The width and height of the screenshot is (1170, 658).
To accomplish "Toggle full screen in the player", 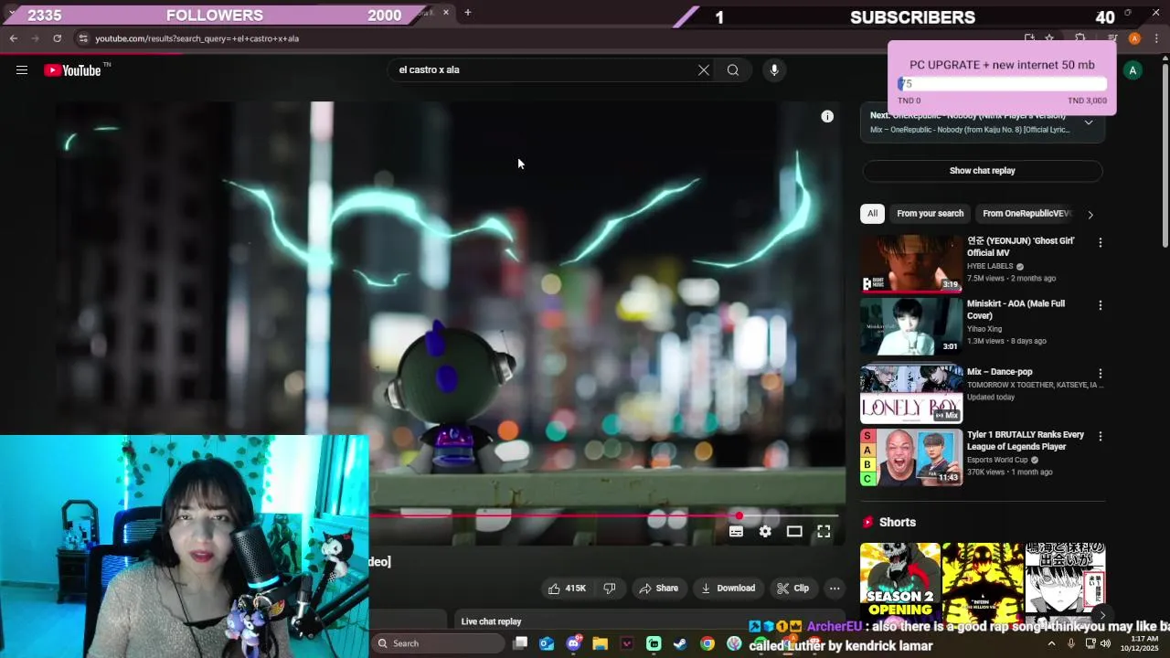I will pyautogui.click(x=824, y=531).
